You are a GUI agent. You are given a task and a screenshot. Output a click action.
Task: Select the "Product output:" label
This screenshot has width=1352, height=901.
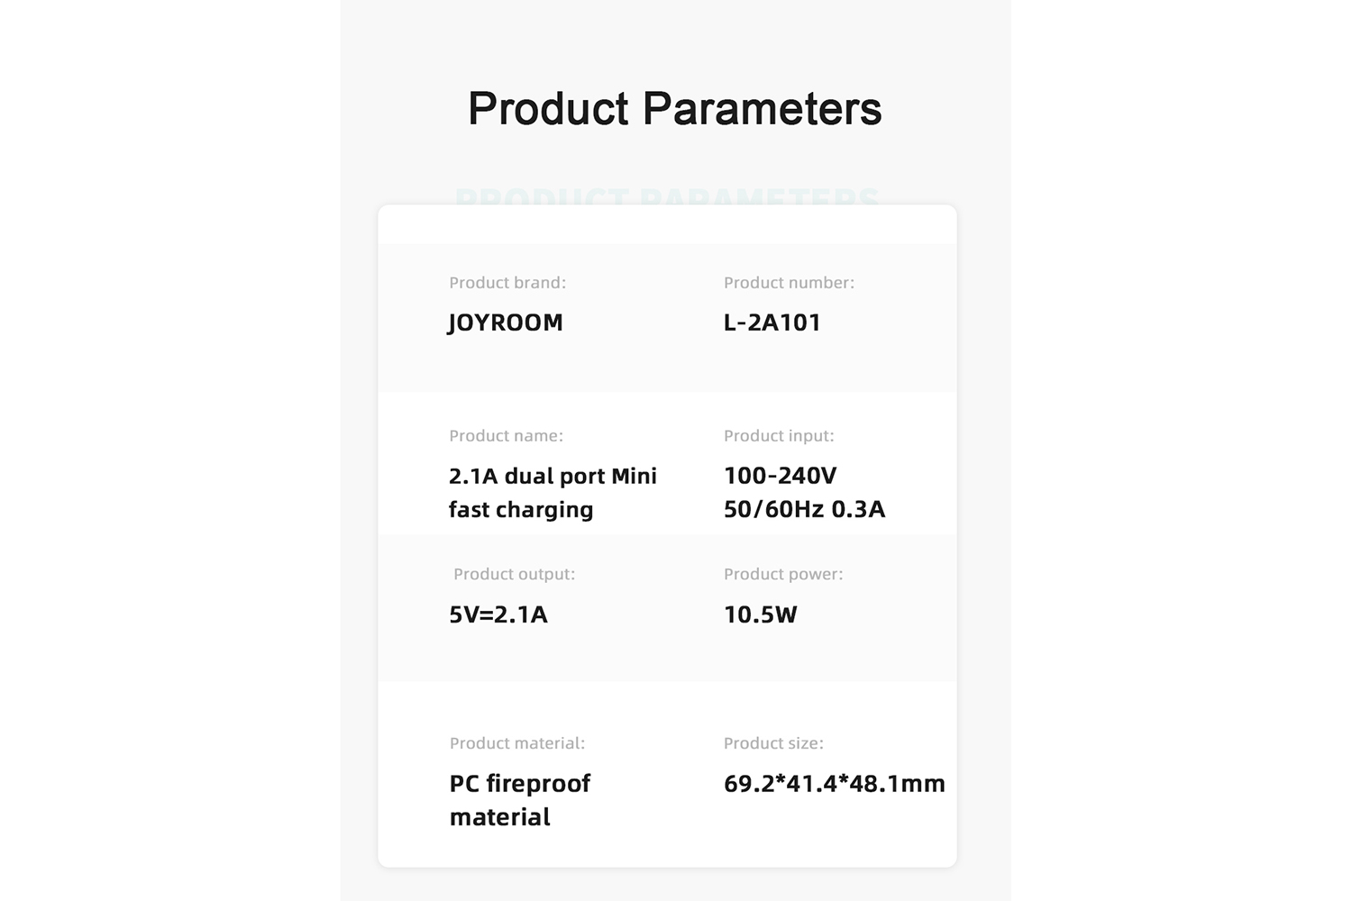click(514, 574)
